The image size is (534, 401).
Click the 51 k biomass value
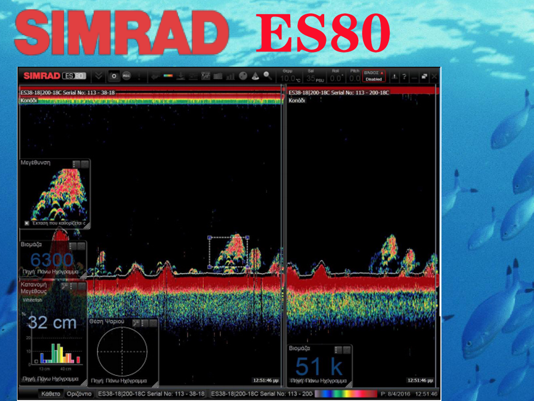coord(319,367)
